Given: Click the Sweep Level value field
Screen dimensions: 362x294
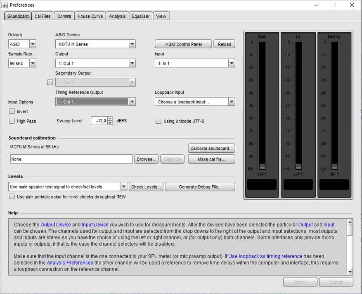Looking at the screenshot, I should pyautogui.click(x=99, y=121).
